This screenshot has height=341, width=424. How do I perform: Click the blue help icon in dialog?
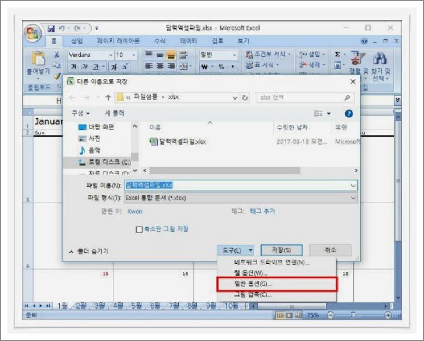click(x=349, y=114)
